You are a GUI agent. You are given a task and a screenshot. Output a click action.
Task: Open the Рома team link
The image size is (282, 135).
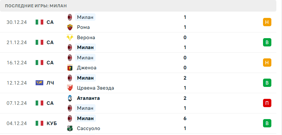coord(83,27)
